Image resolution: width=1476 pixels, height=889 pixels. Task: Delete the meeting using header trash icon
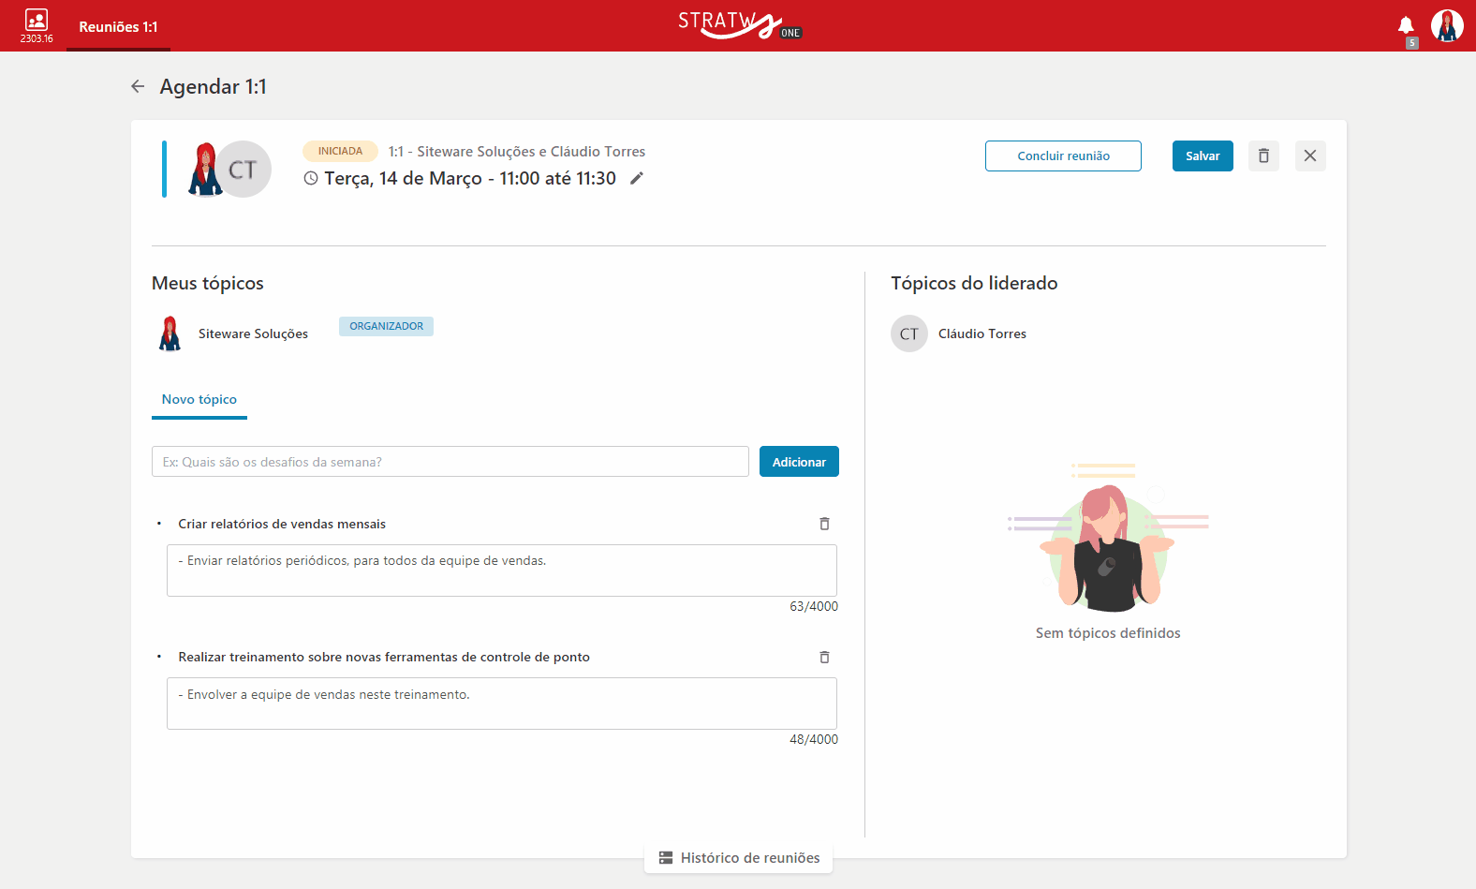click(1263, 156)
